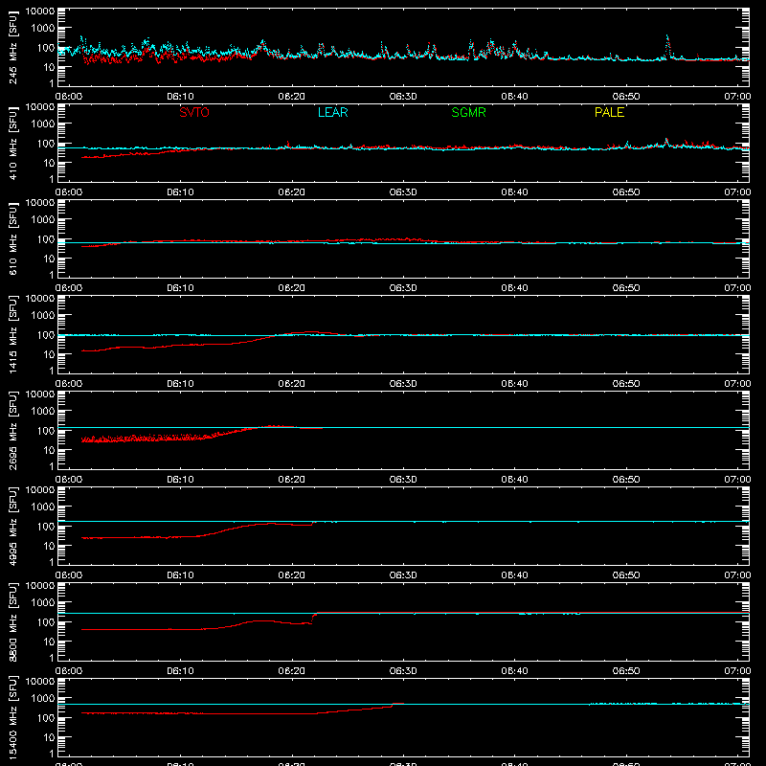Click 06:20 tick label under 2695 MHz panel
Viewport: 766px width, 766px height.
click(292, 480)
